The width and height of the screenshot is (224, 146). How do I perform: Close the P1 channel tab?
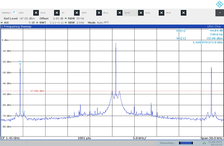pyautogui.click(x=77, y=13)
